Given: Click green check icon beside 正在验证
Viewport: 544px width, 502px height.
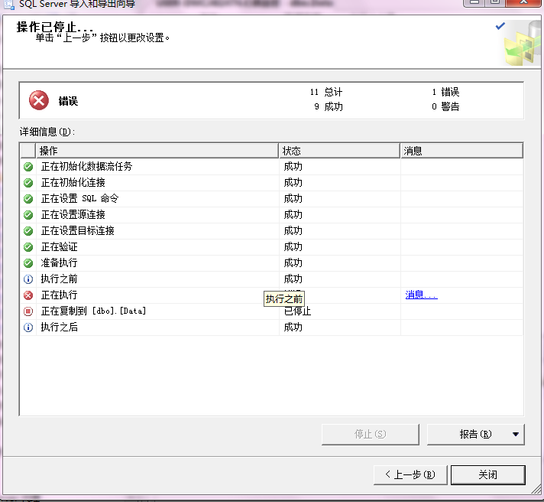Looking at the screenshot, I should point(28,247).
